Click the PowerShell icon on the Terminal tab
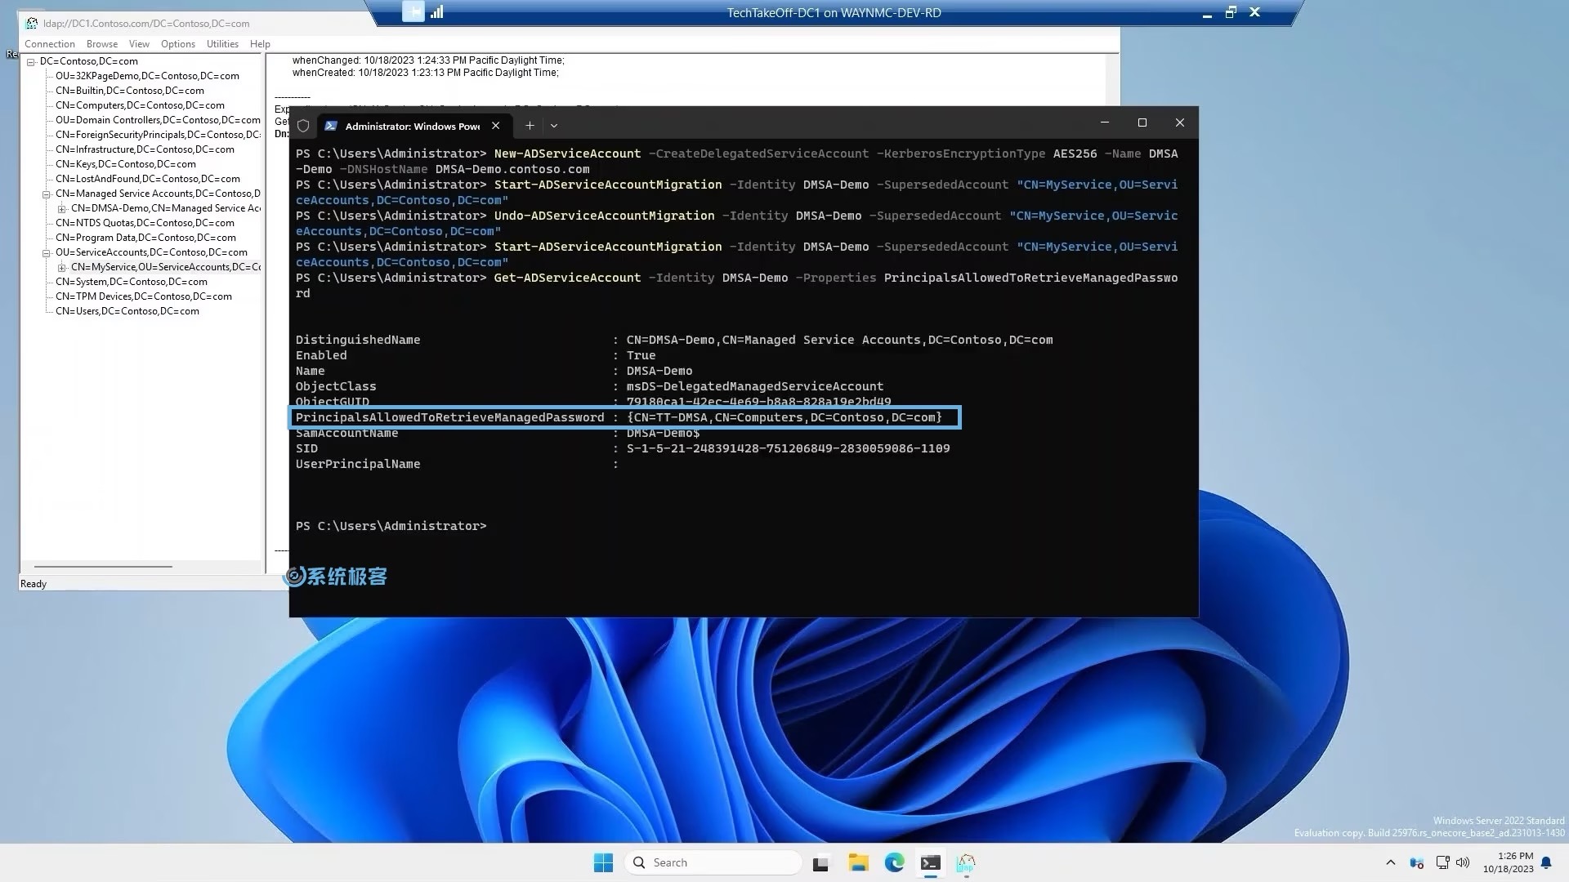The width and height of the screenshot is (1569, 882). pos(331,126)
